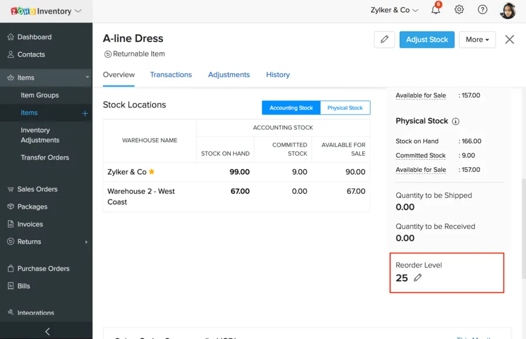Image resolution: width=526 pixels, height=339 pixels.
Task: Open the History tab
Action: 278,75
